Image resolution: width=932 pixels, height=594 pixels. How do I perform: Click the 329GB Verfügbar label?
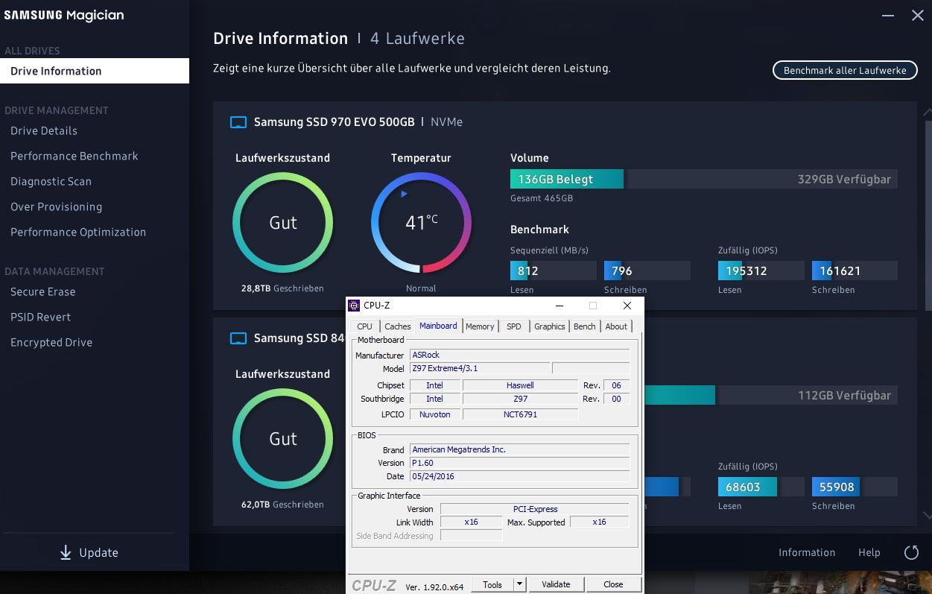click(x=844, y=179)
